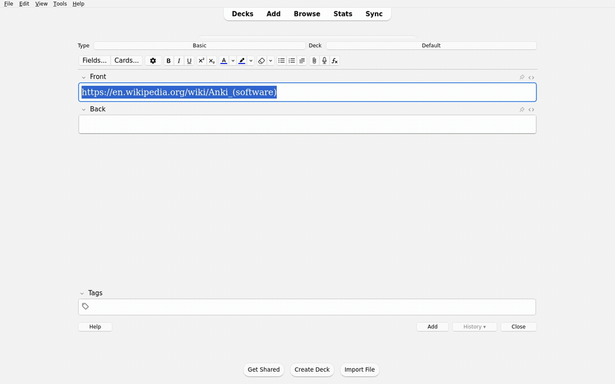Click the Tags input field
This screenshot has height=384, width=615.
click(x=307, y=307)
